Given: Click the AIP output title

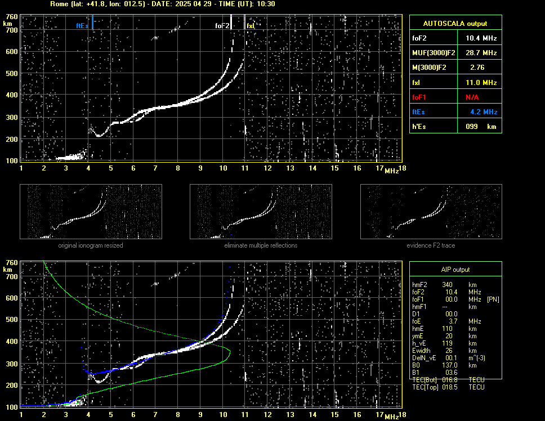Looking at the screenshot, I should [x=455, y=270].
